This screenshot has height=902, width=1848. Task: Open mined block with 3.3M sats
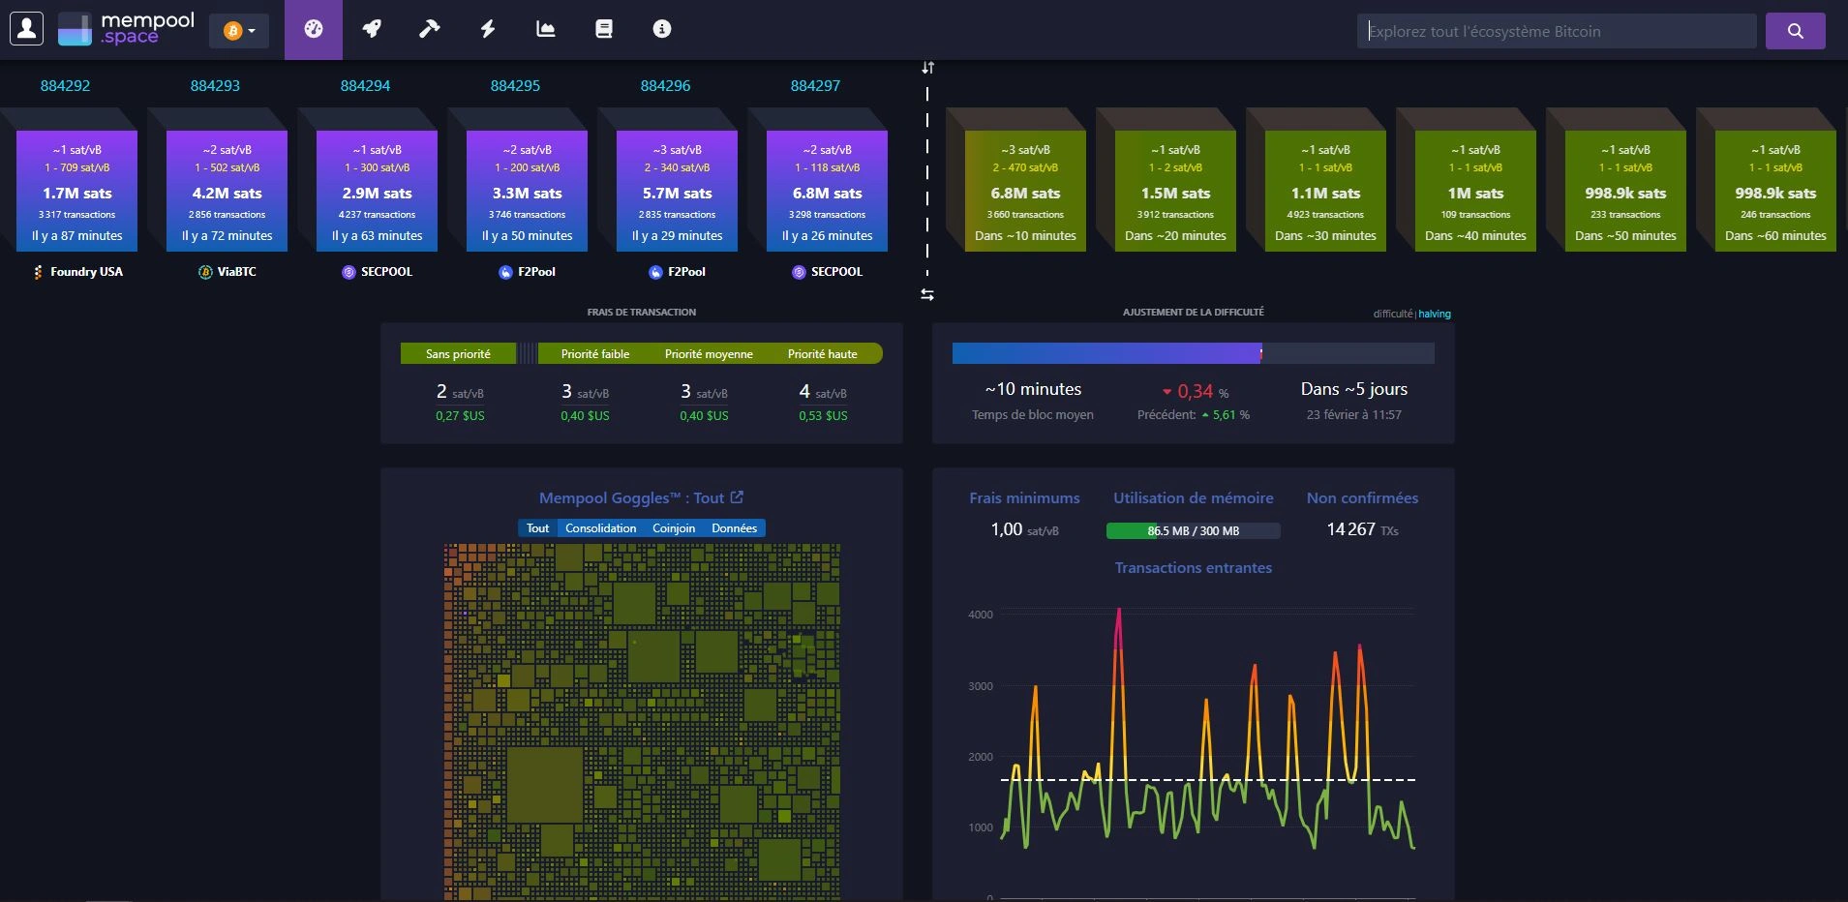(x=528, y=192)
